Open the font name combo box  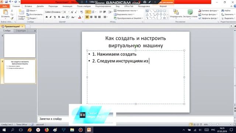tap(53, 12)
